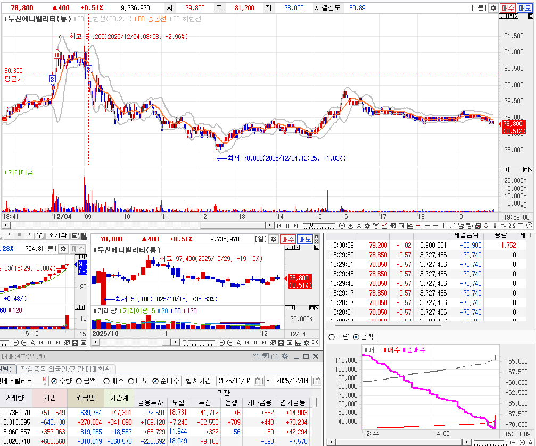This screenshot has height=446, width=536.
Task: Jump to the first bar in the main chart
Action: click(279, 226)
